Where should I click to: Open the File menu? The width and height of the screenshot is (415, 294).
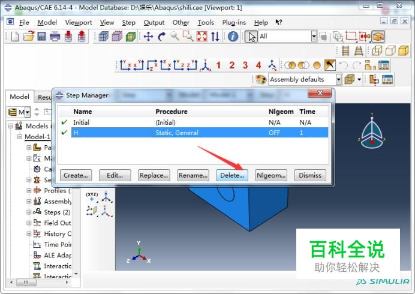[24, 23]
